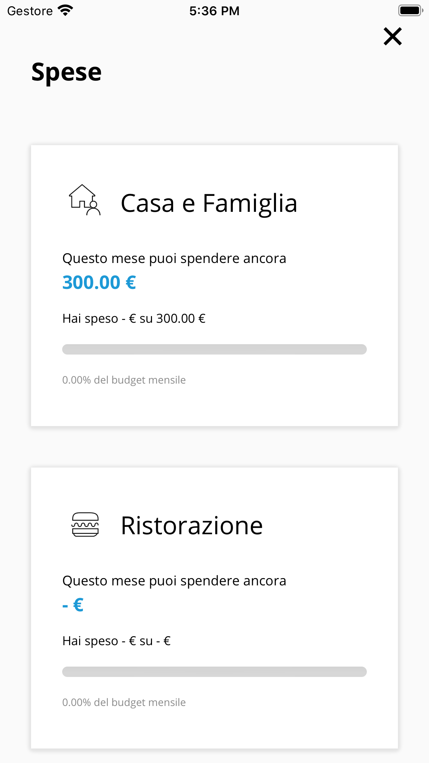Image resolution: width=429 pixels, height=763 pixels.
Task: Open the Ristorazione category title
Action: point(192,526)
